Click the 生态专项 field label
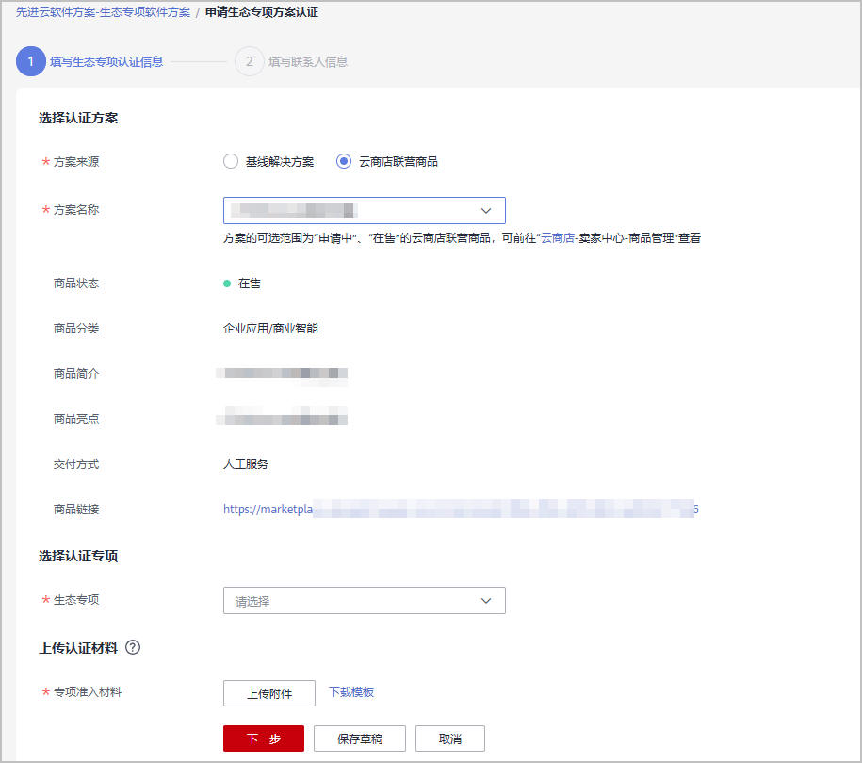The height and width of the screenshot is (763, 862). coord(76,600)
